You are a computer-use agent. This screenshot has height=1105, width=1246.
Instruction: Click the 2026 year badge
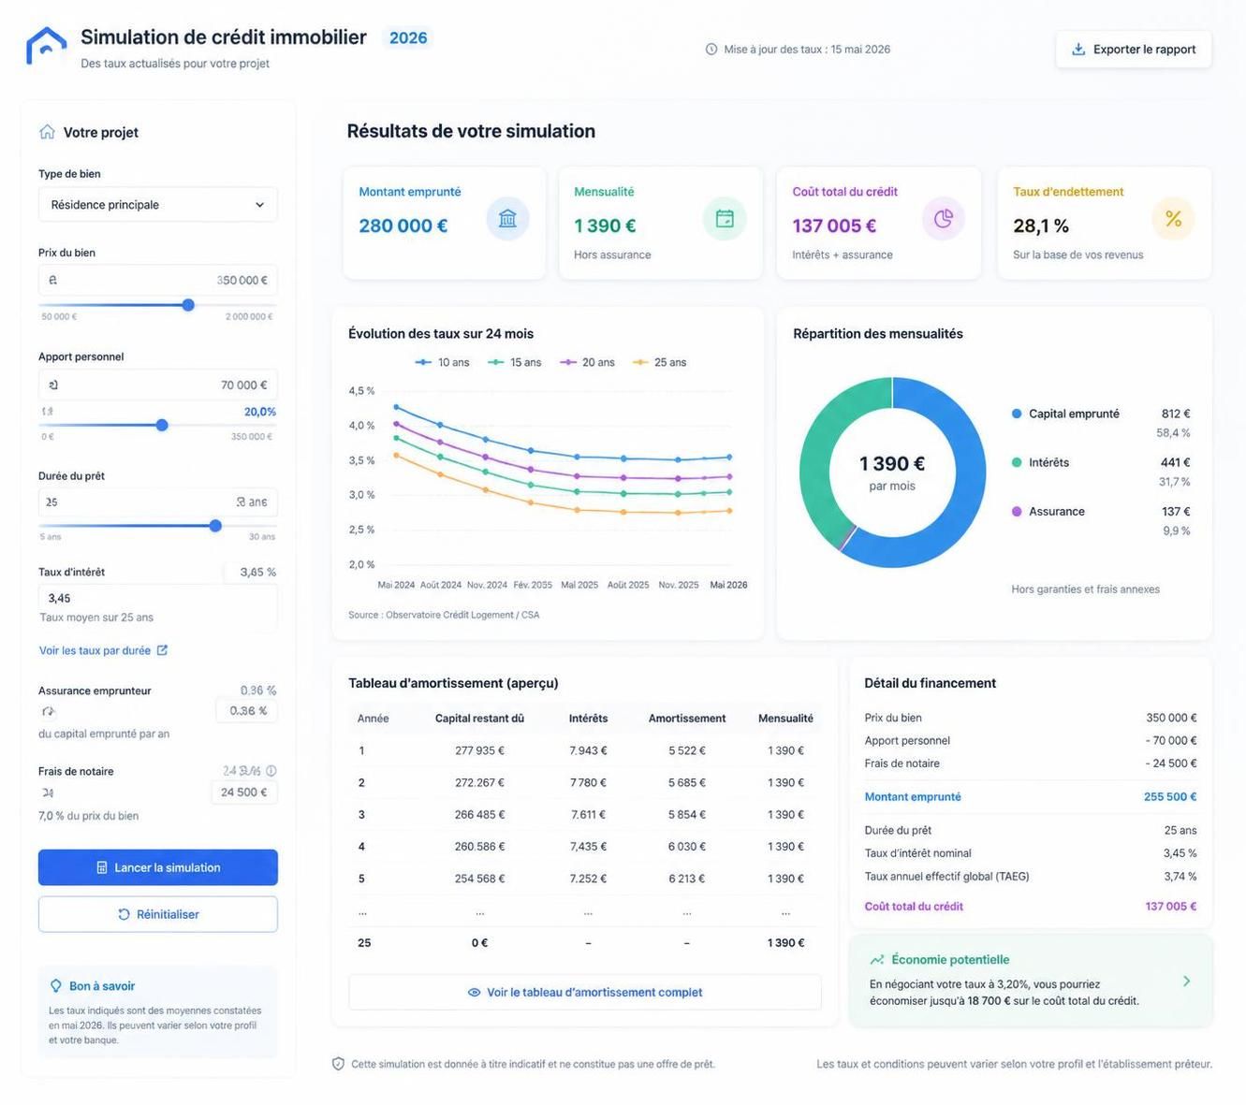tap(408, 38)
